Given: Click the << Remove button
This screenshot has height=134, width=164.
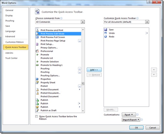Looking at the screenshot, I should pos(94,75).
